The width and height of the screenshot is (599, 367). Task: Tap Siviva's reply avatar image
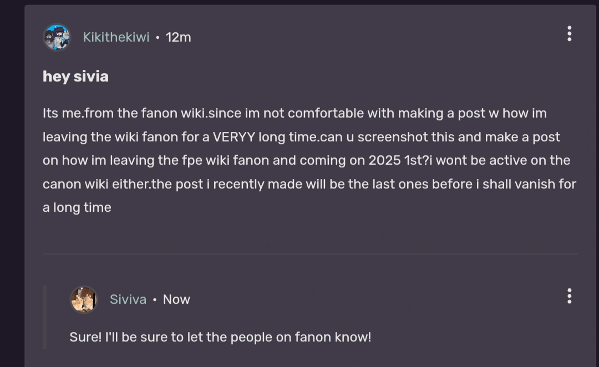[x=84, y=299]
